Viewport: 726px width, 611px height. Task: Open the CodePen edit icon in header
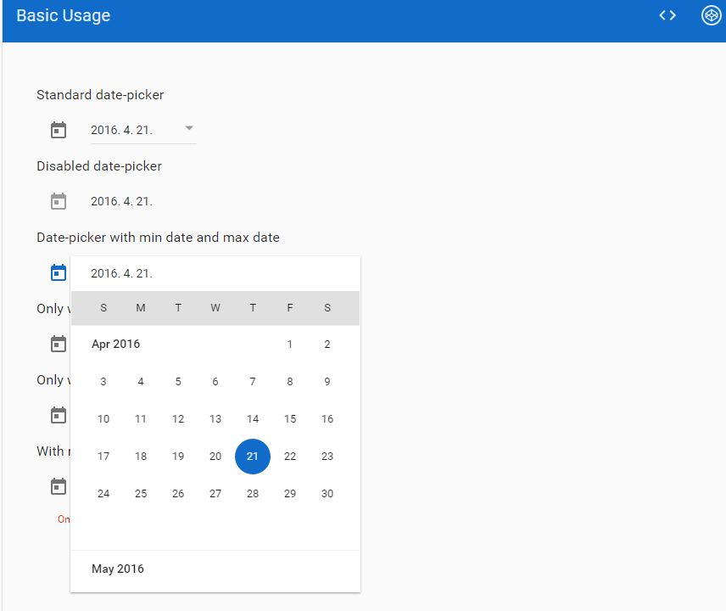(x=711, y=15)
